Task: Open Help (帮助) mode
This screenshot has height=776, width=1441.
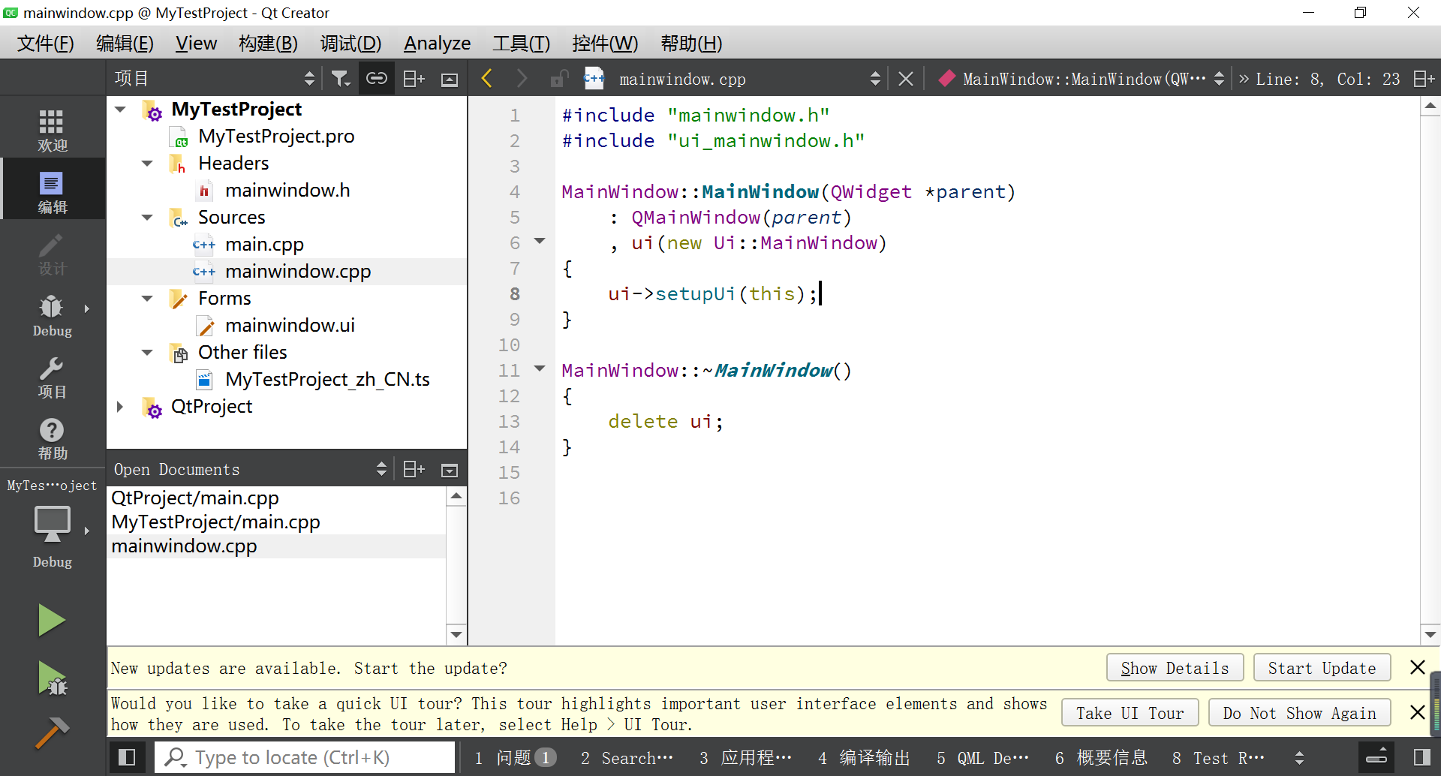Action: coord(52,438)
